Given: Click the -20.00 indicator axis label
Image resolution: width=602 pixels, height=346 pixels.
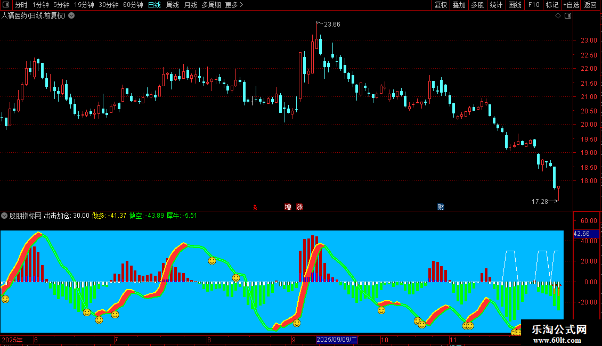Looking at the screenshot, I should tap(588, 302).
